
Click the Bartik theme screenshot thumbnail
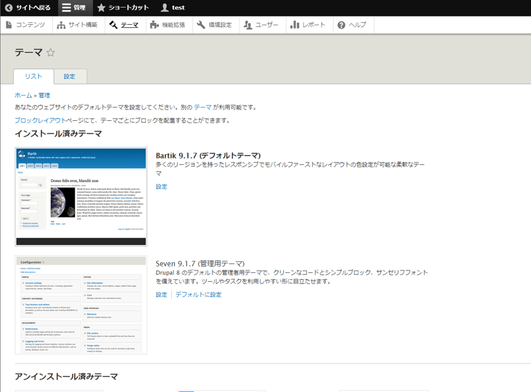click(x=81, y=197)
